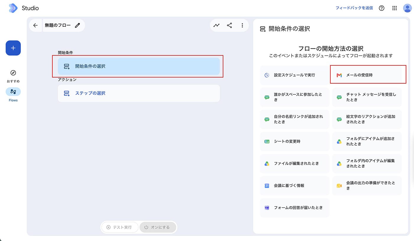Choose メールの受信時 starter
Image resolution: width=414 pixels, height=241 pixels.
367,75
